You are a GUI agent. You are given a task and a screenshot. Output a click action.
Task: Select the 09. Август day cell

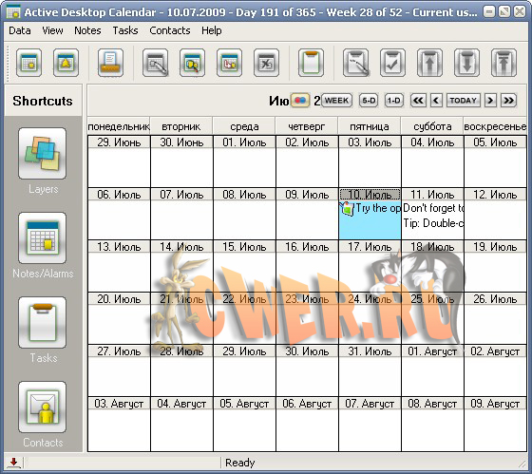coord(495,424)
